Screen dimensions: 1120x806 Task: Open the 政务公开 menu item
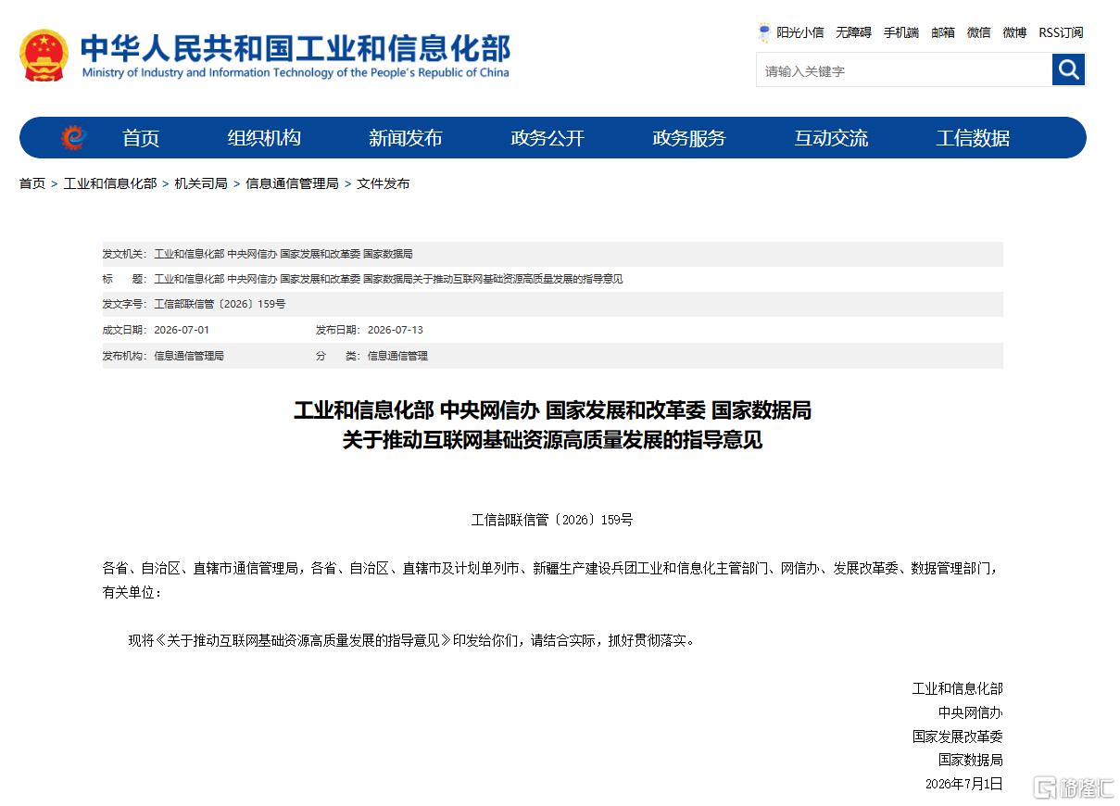point(547,138)
